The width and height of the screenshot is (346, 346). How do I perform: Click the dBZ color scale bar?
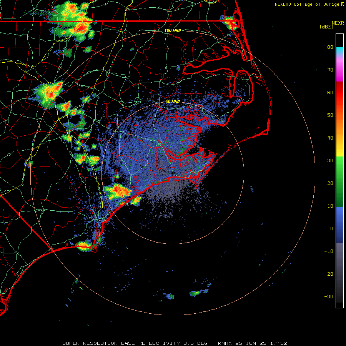point(339,171)
